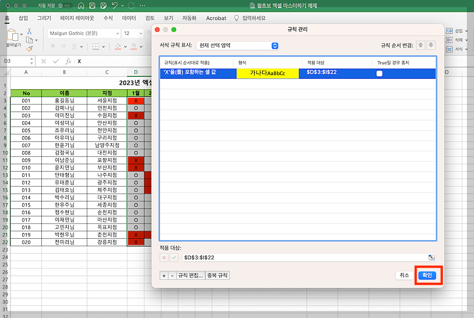Switch to the 수식 tab
The width and height of the screenshot is (474, 318).
click(108, 18)
